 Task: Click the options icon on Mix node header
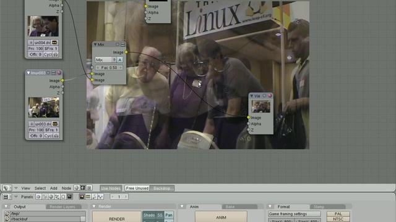(x=123, y=44)
